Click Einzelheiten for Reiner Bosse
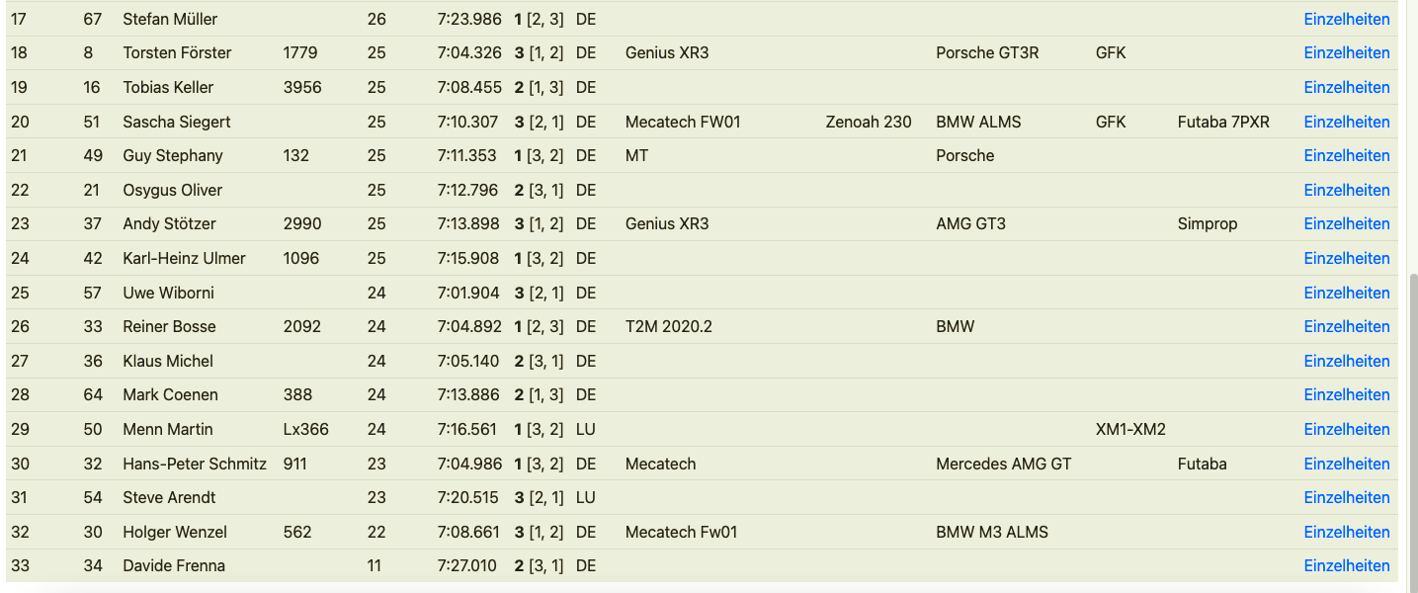The image size is (1418, 593). pyautogui.click(x=1346, y=326)
